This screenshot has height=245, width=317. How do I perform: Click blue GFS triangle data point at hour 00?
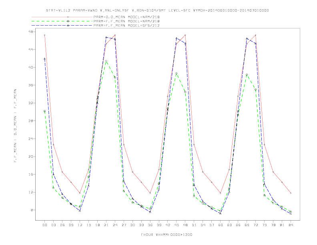coord(45,58)
